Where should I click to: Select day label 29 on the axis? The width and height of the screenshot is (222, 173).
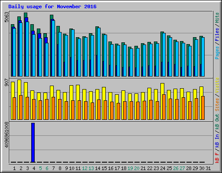click(x=195, y=168)
